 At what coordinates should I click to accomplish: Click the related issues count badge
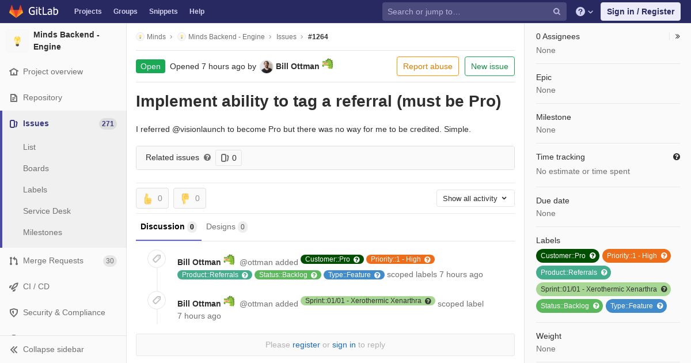tap(229, 158)
